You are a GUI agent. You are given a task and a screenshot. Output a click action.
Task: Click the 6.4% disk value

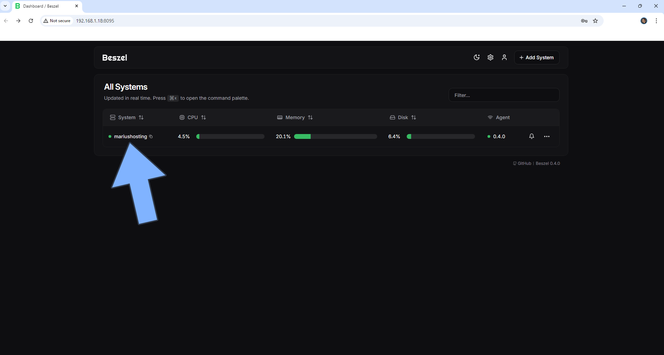point(394,136)
